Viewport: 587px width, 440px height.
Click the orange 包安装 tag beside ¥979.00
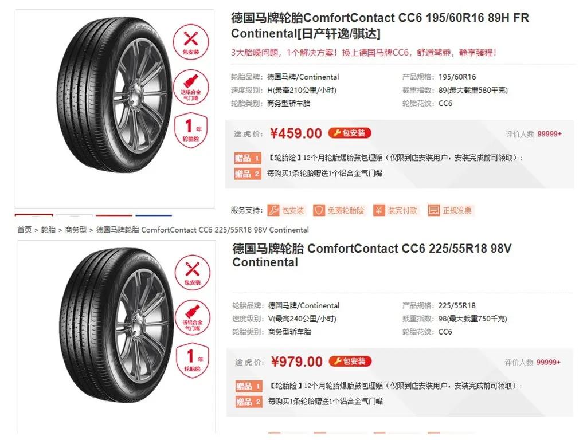(x=351, y=362)
